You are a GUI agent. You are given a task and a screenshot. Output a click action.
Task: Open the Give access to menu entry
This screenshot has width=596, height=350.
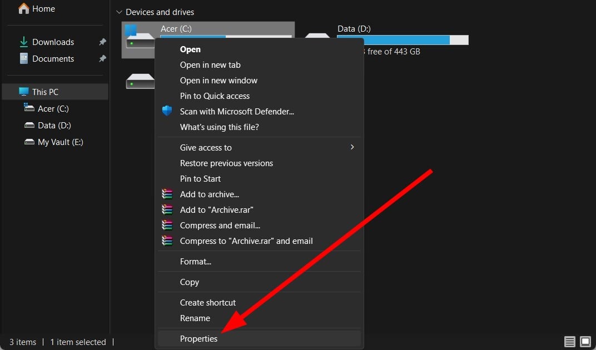coord(259,147)
